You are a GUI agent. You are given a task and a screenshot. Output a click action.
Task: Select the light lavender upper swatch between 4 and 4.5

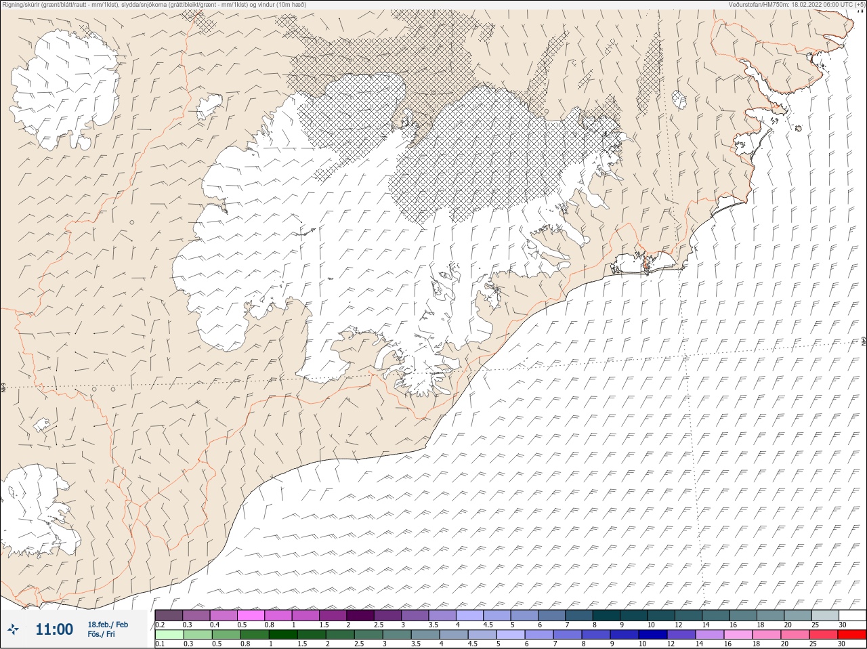coord(470,616)
